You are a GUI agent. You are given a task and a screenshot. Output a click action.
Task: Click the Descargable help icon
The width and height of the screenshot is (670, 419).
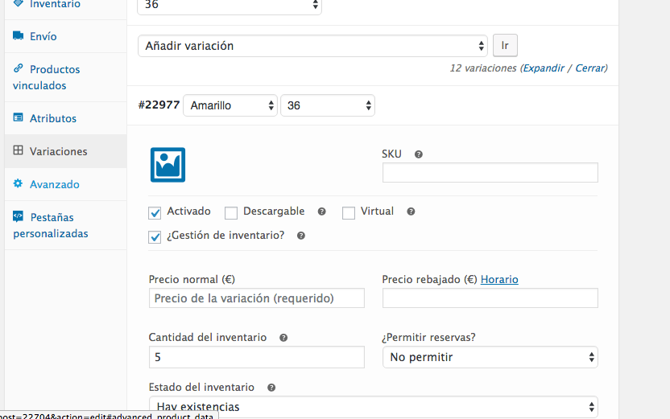coord(322,212)
